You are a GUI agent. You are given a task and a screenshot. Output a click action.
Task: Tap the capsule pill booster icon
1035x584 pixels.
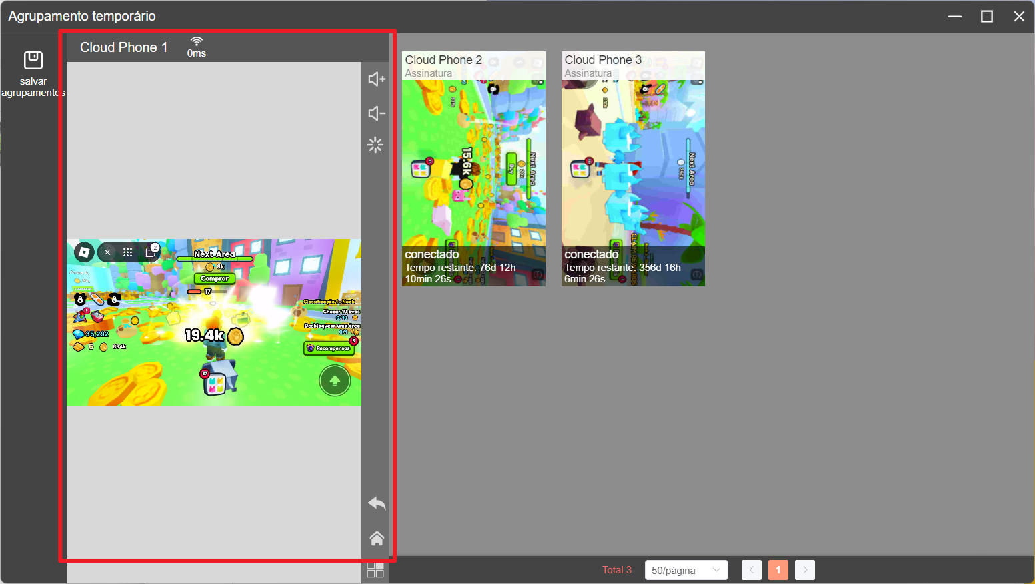pos(98,299)
